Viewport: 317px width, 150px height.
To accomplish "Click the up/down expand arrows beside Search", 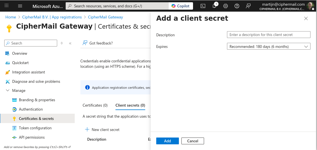I will 62,43.
